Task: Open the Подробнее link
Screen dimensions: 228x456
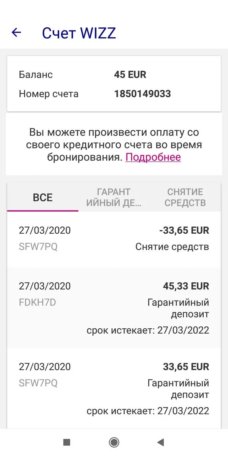Action: point(153,157)
